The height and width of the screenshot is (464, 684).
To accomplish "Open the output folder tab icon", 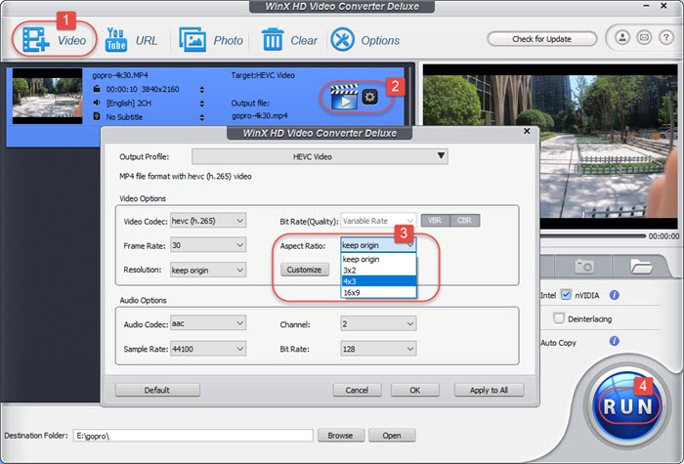I will (x=641, y=265).
